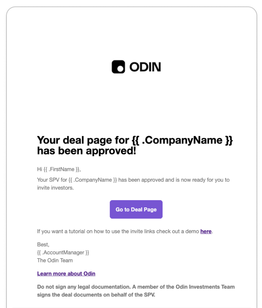
Task: Select the AccountManager placeholder
Action: [x=63, y=252]
